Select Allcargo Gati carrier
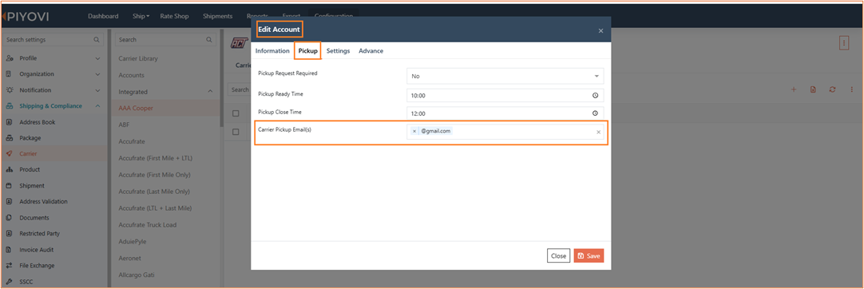Screen dimensions: 864x289 pyautogui.click(x=136, y=275)
